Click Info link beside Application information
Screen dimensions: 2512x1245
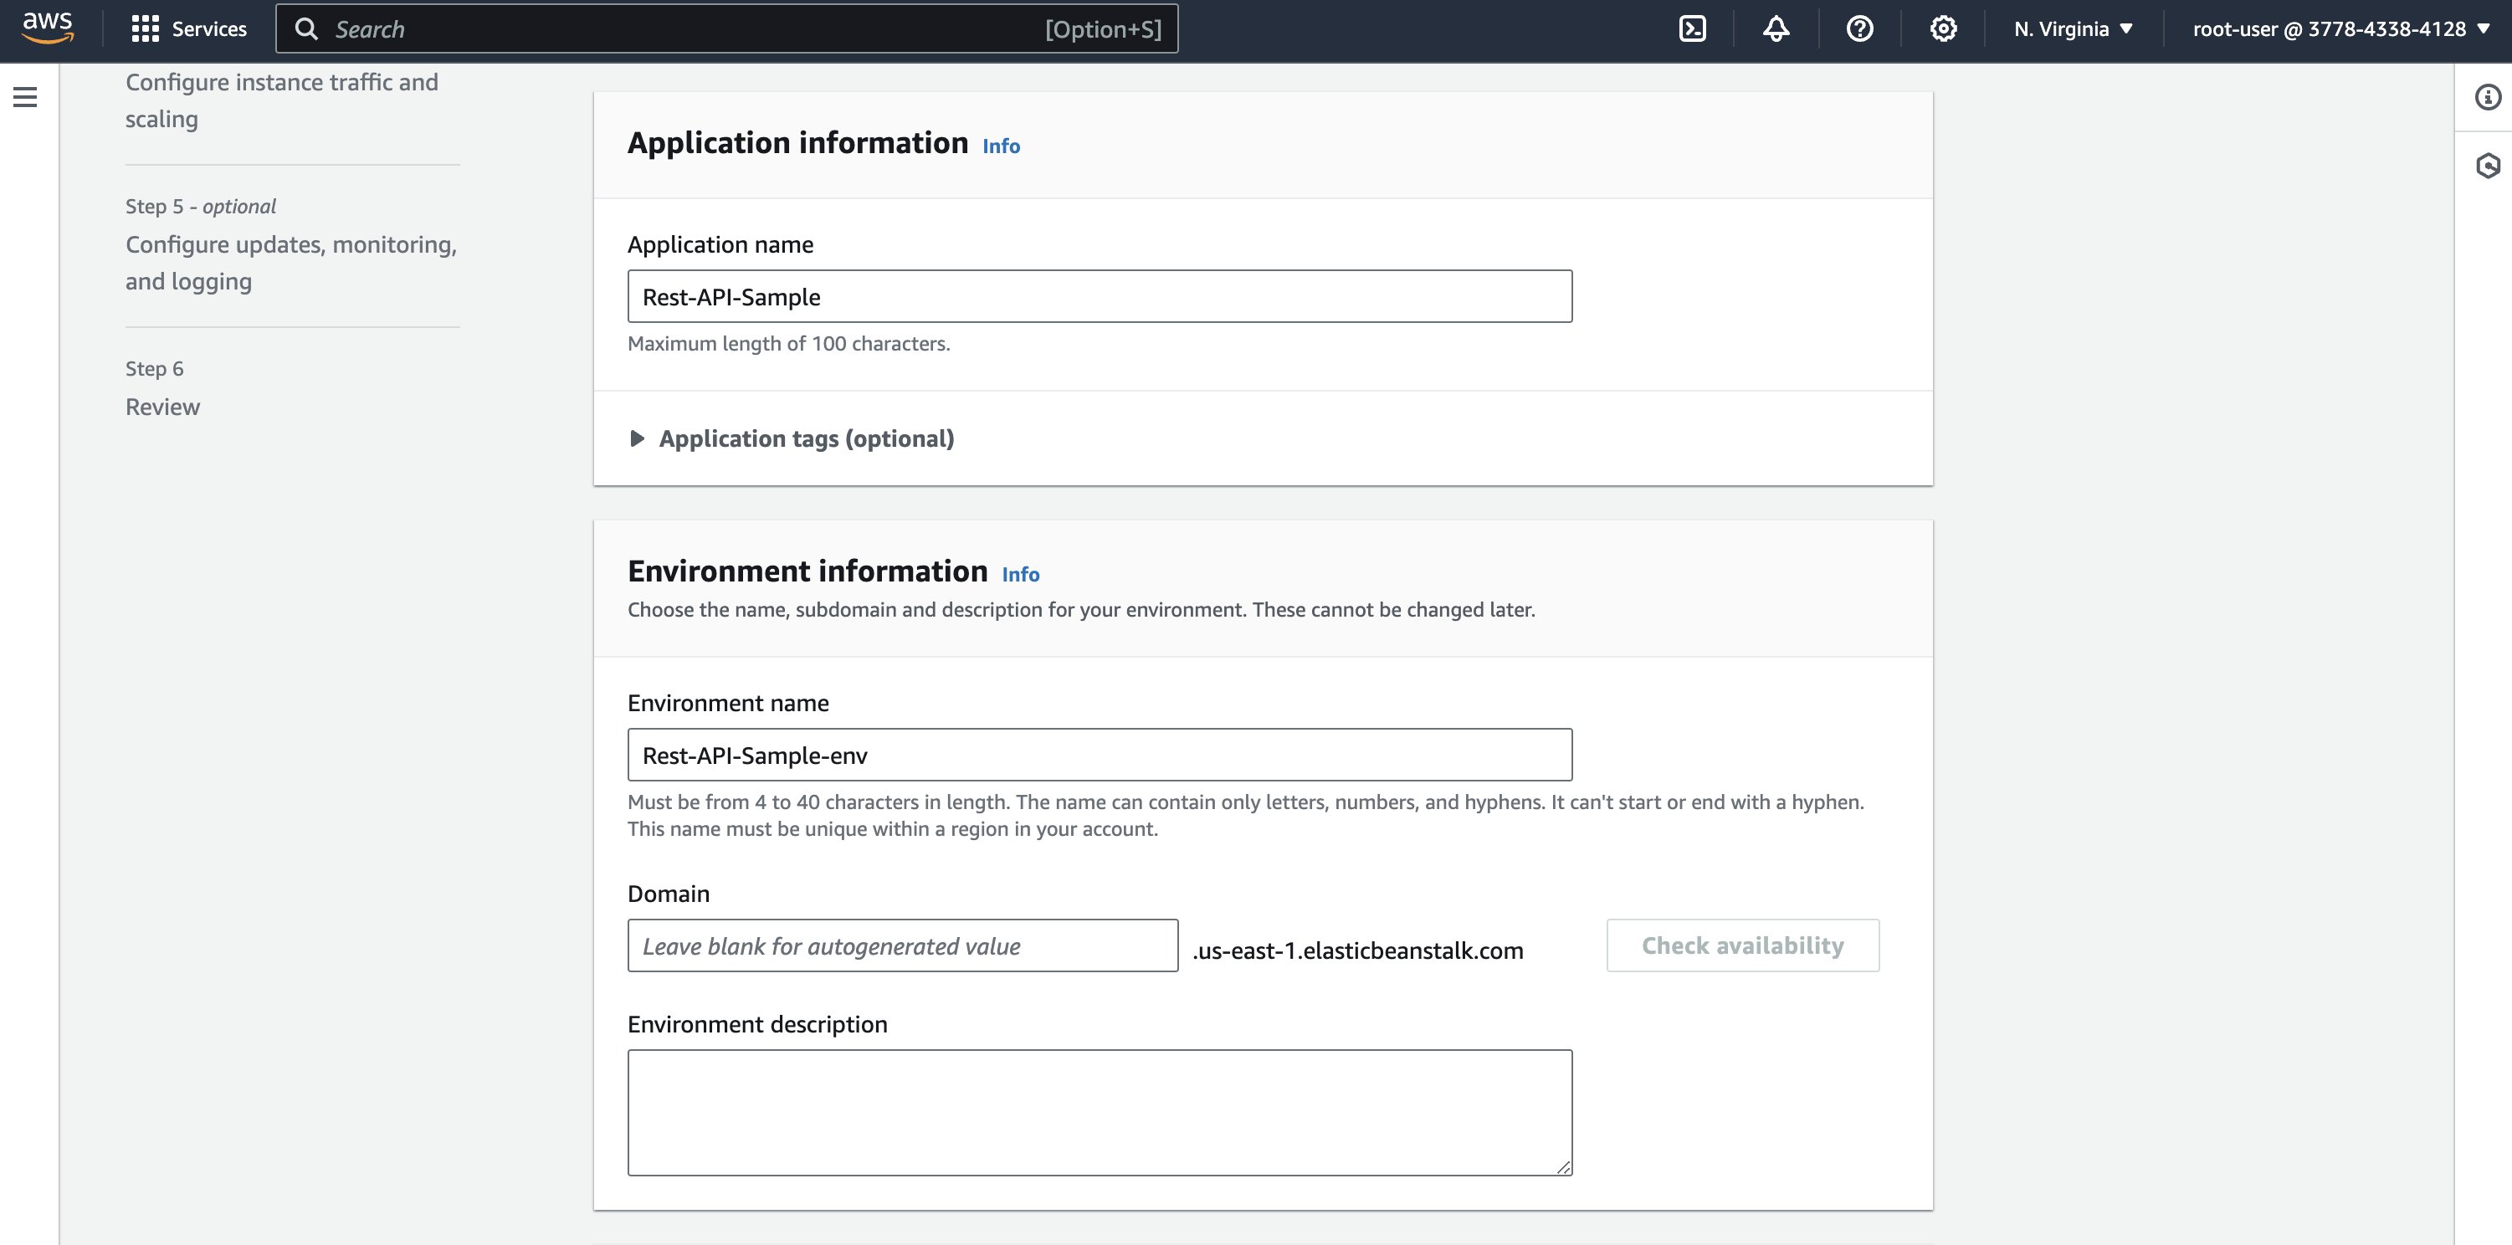(1001, 146)
